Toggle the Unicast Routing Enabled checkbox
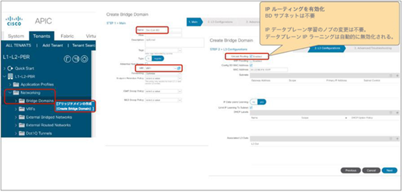 pyautogui.click(x=251, y=56)
